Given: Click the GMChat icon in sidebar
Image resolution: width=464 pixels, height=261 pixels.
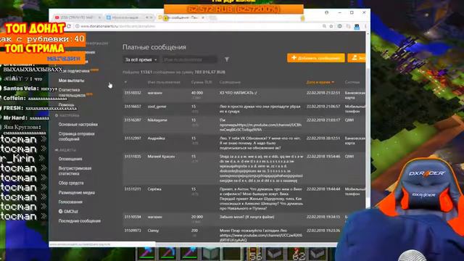Looking at the screenshot, I should (60, 211).
